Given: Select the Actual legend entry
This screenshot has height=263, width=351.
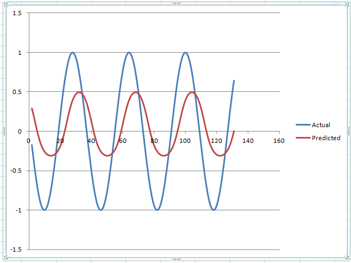Looking at the screenshot, I should pos(313,125).
